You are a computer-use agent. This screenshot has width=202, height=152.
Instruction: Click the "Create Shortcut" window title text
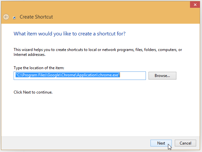(36, 17)
